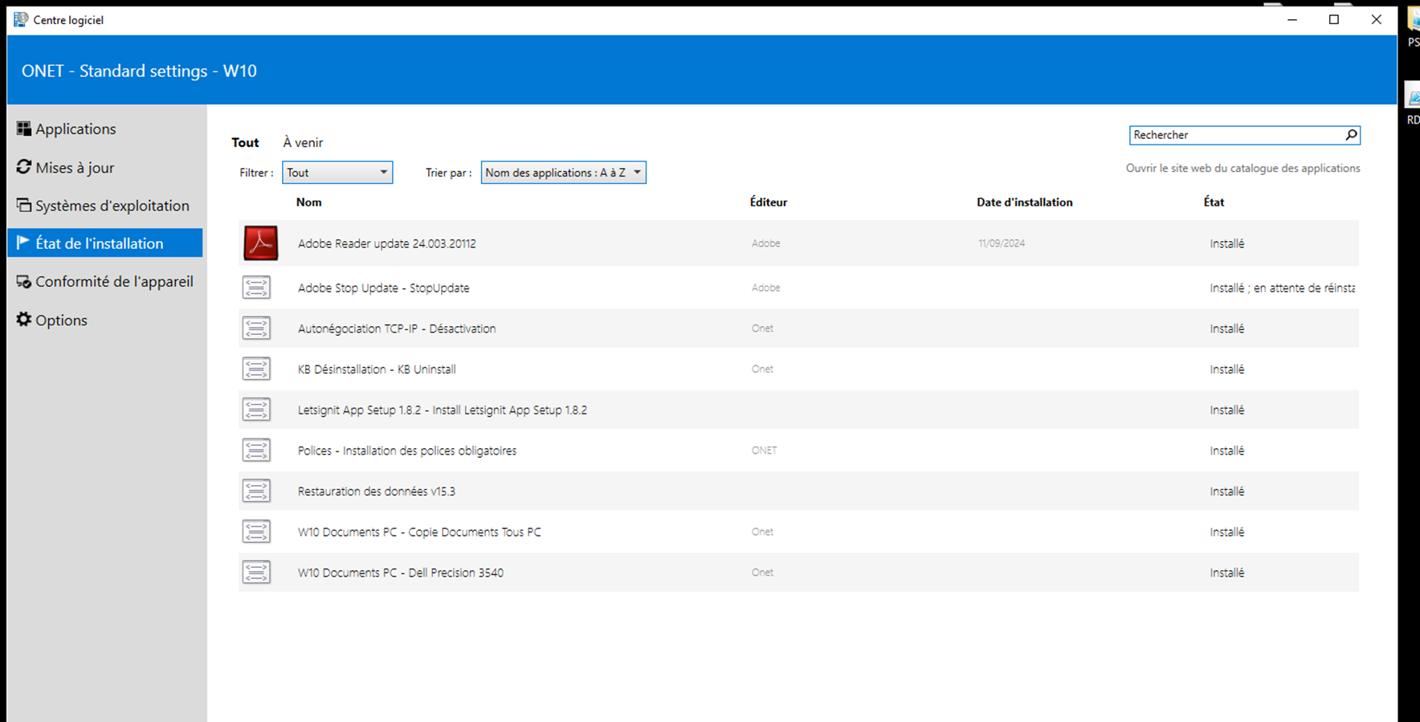Select Letsignit App Setup 1.8.2 entry
Image resolution: width=1420 pixels, height=722 pixels.
pyautogui.click(x=798, y=410)
